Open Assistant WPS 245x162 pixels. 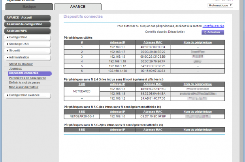28,30
